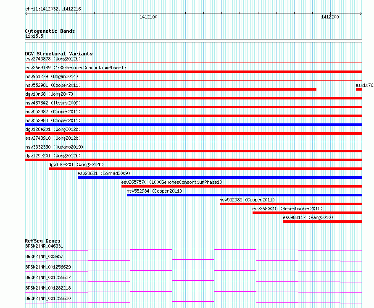Open the esv2657570 (1000GenomesConsortiumPhase1) label
The width and height of the screenshot is (374, 308).
(171, 182)
